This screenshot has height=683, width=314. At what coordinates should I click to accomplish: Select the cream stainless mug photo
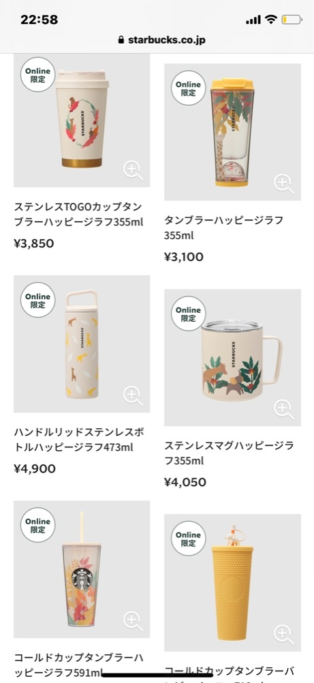click(232, 358)
